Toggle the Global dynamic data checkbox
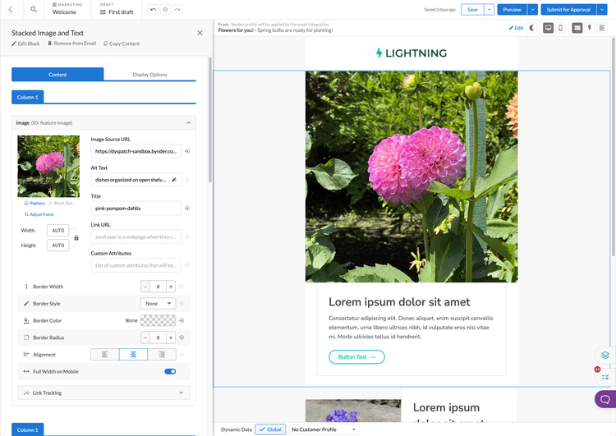616x436 pixels. [270, 429]
